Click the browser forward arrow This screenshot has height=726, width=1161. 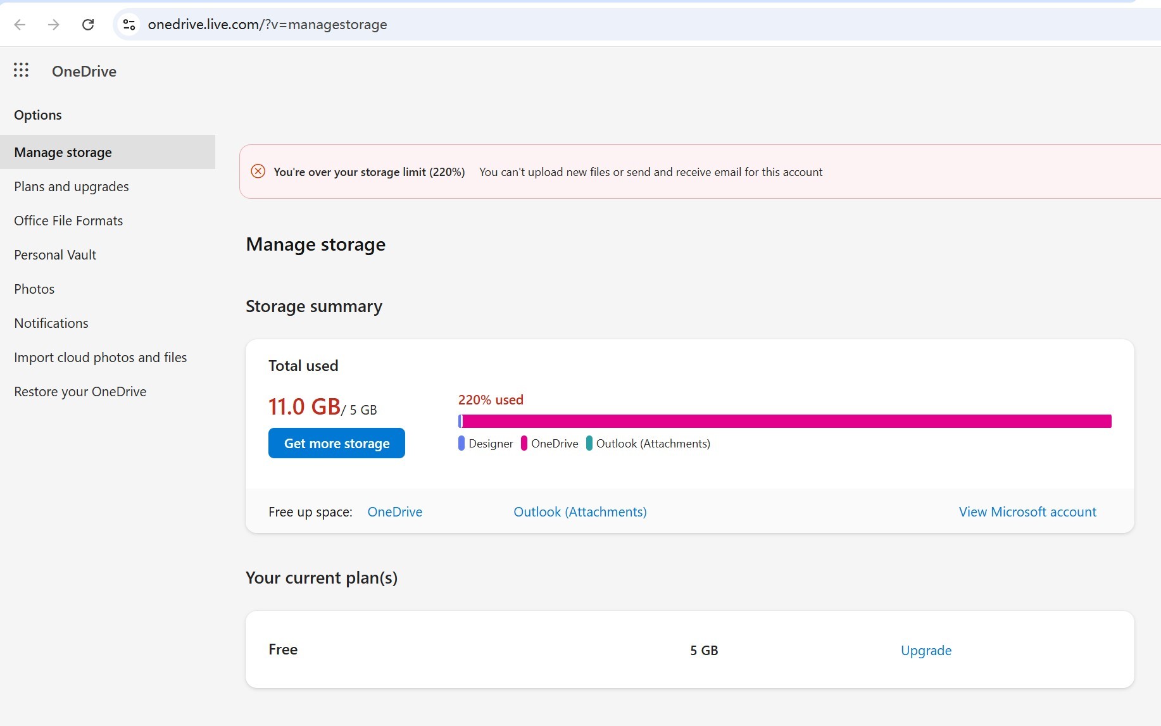54,25
